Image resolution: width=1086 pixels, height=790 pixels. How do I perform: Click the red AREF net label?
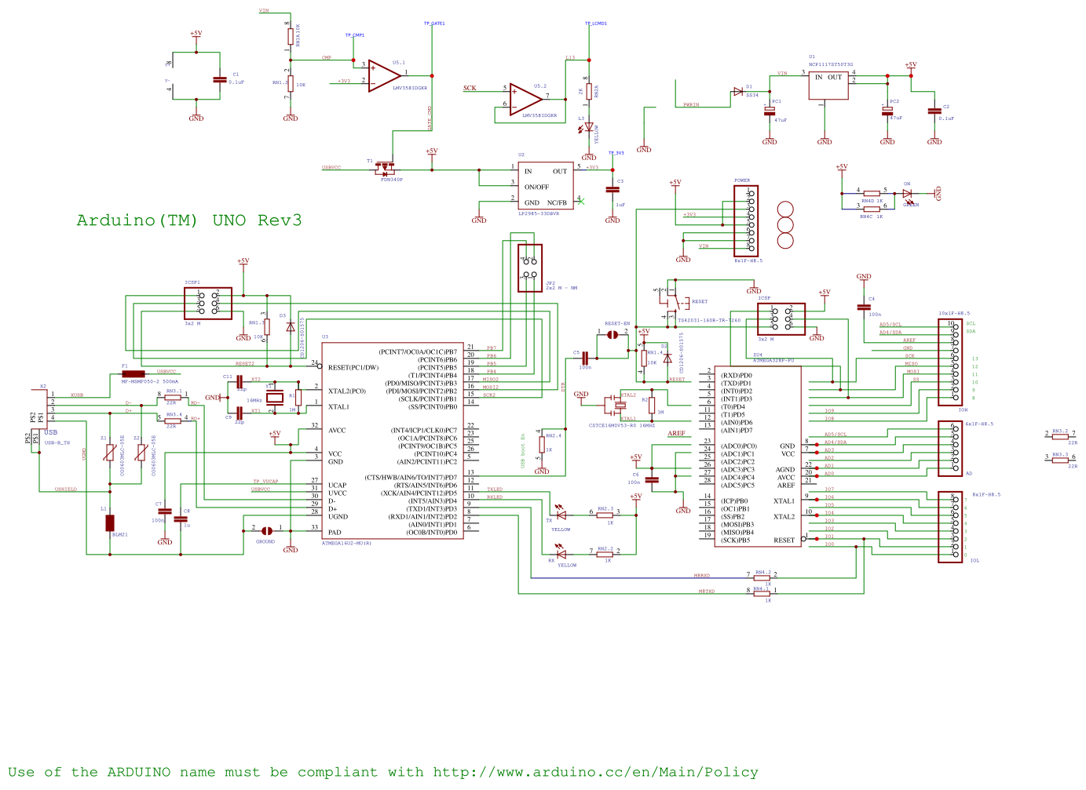[676, 433]
